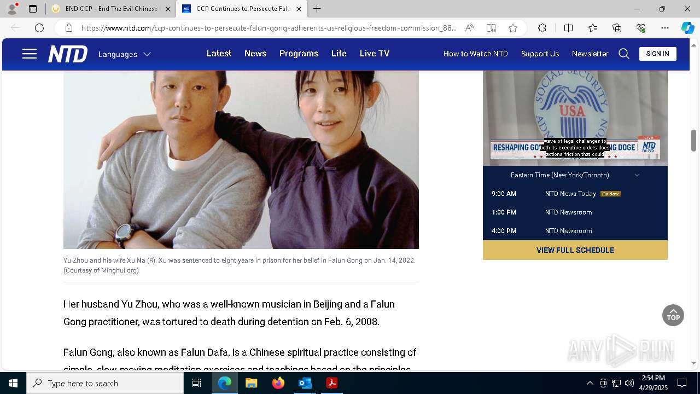Open Collections icon

pyautogui.click(x=617, y=28)
